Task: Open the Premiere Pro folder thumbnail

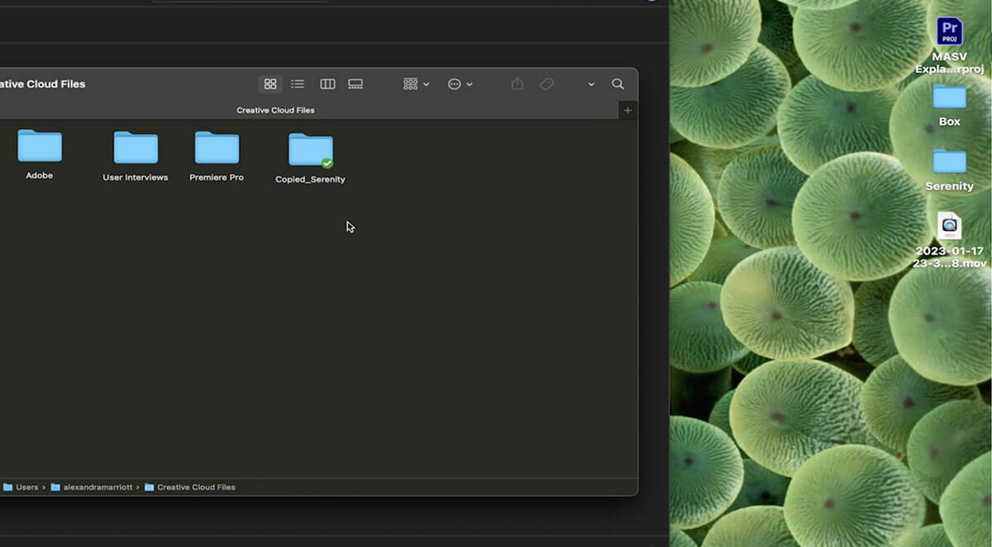Action: [x=216, y=149]
